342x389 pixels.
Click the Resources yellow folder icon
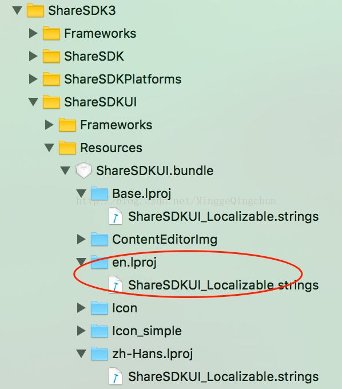[67, 148]
